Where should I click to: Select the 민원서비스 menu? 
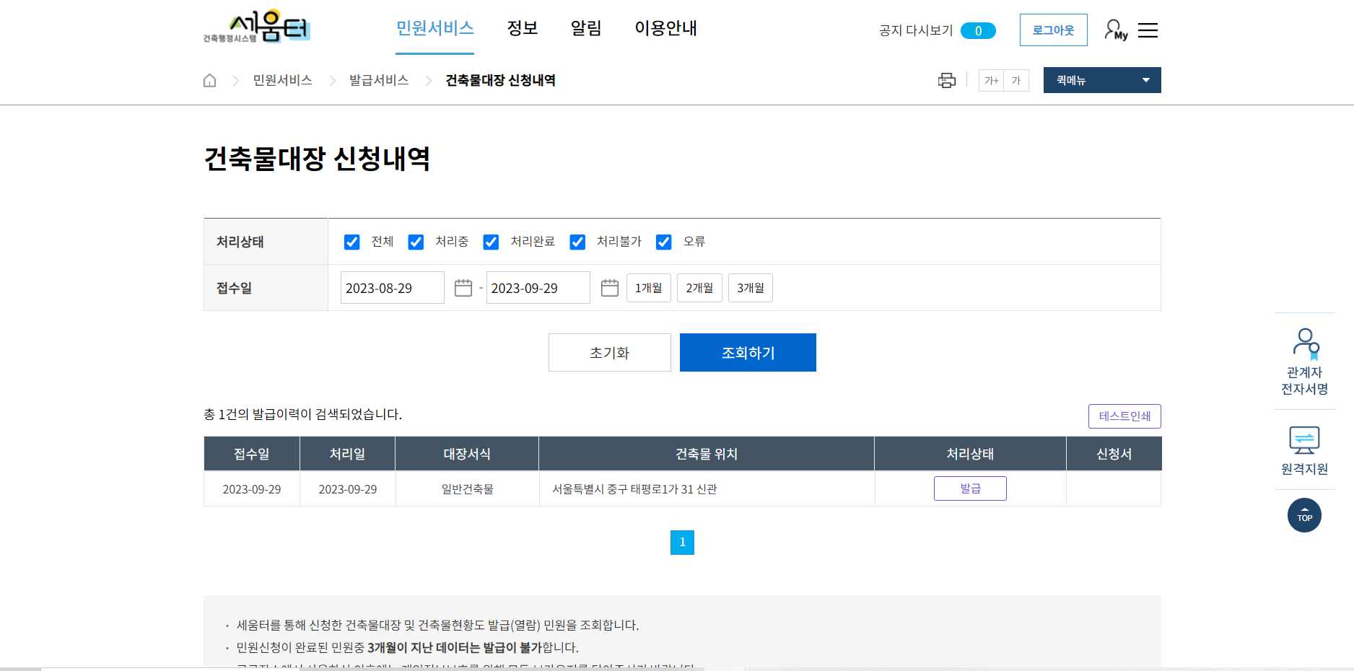point(434,28)
